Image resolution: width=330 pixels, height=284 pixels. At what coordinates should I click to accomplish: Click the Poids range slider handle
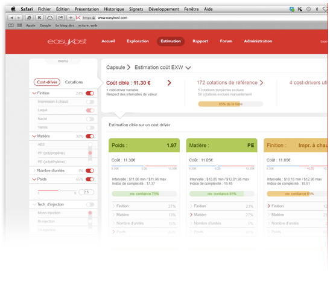(x=59, y=190)
